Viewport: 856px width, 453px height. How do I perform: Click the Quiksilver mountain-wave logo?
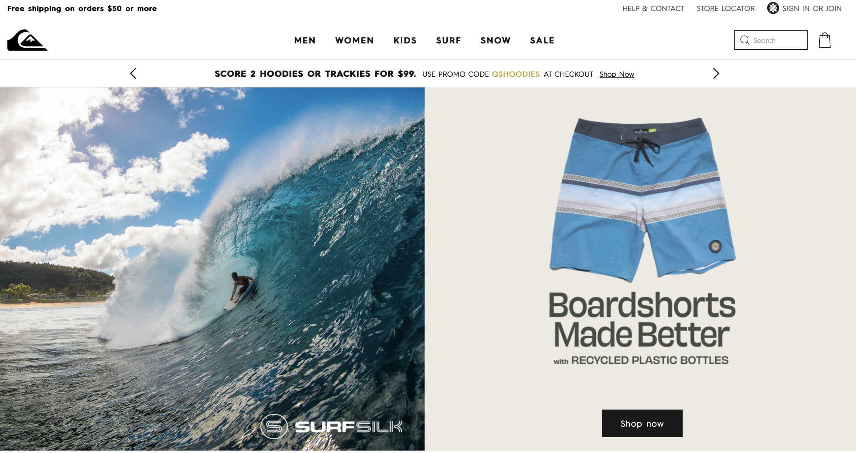27,40
